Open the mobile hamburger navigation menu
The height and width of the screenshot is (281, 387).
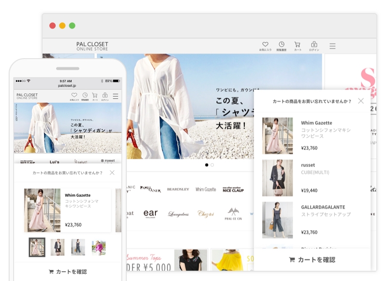click(115, 95)
